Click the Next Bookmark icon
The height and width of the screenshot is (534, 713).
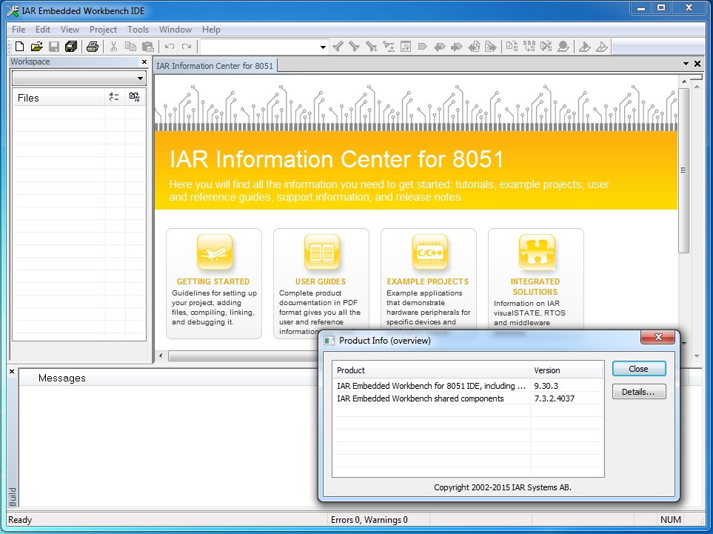click(x=457, y=47)
